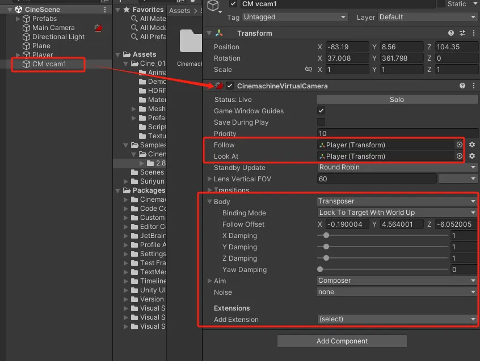The image size is (480, 361).
Task: Open the Tag dropdown showing Untagged
Action: click(295, 17)
